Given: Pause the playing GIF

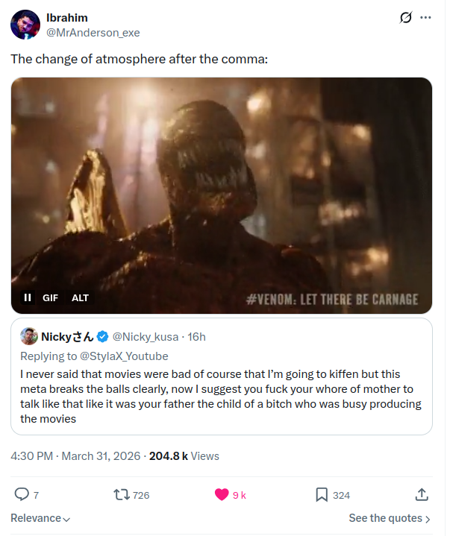Looking at the screenshot, I should [x=28, y=297].
